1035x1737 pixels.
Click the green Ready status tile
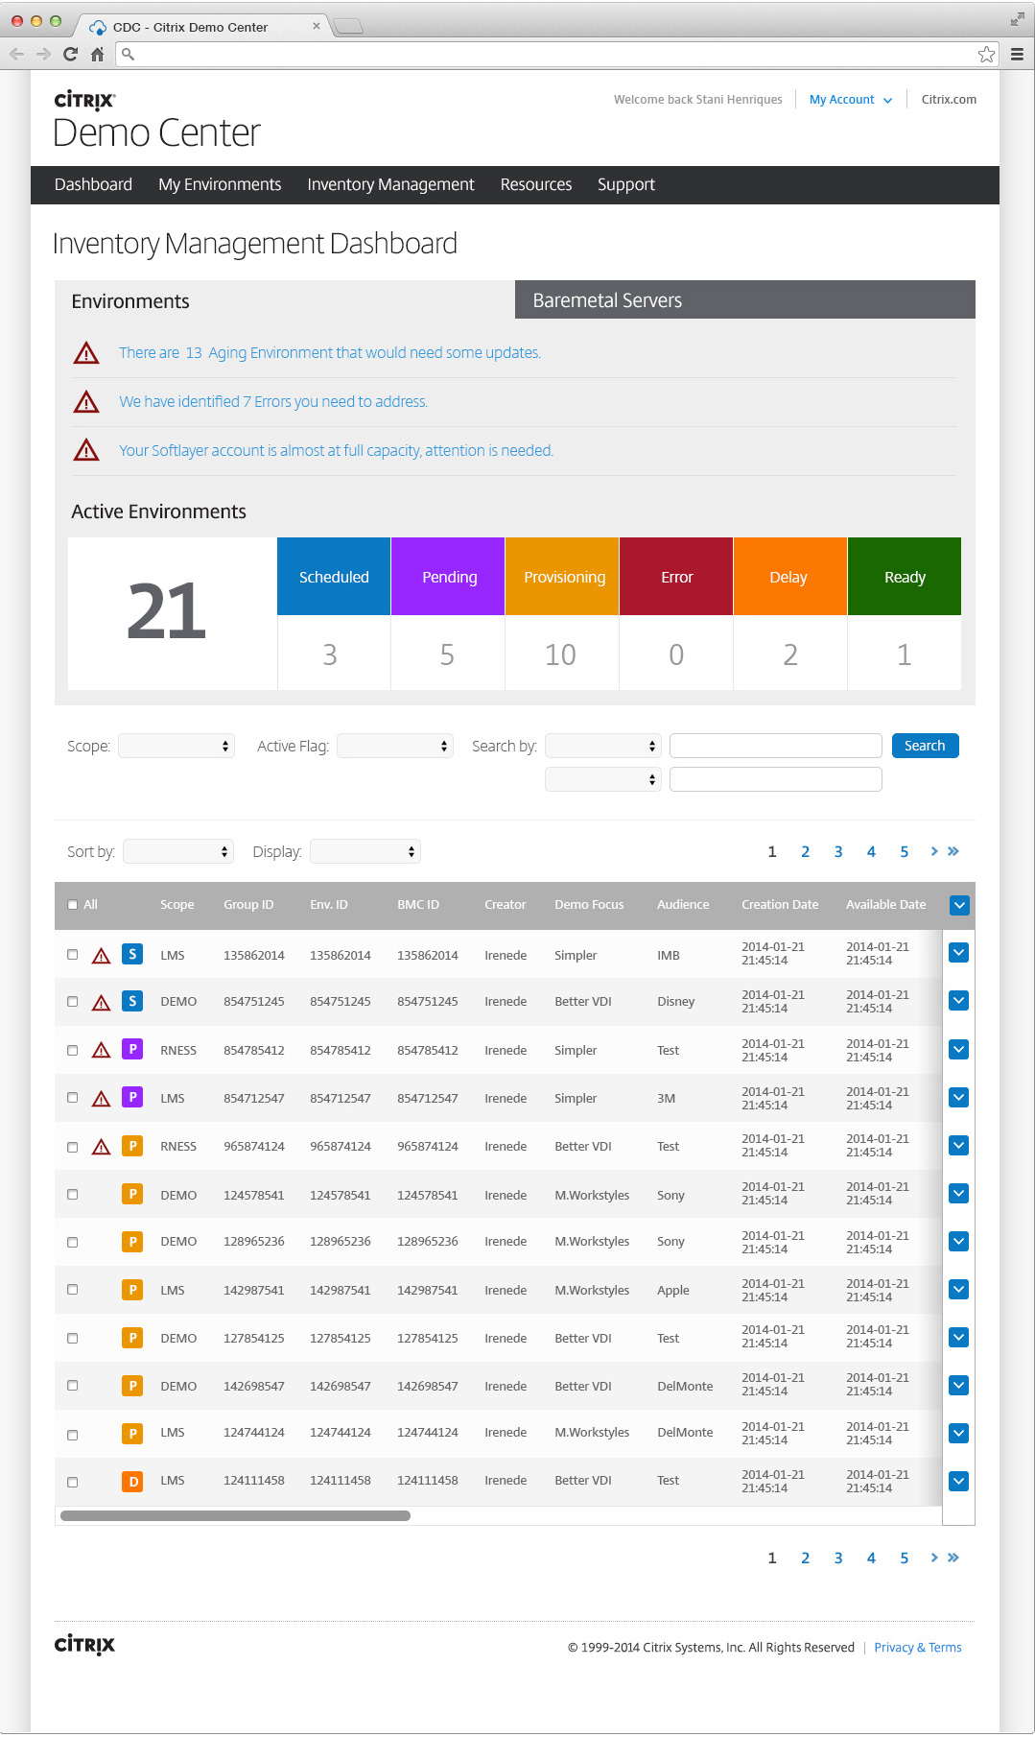pyautogui.click(x=905, y=577)
